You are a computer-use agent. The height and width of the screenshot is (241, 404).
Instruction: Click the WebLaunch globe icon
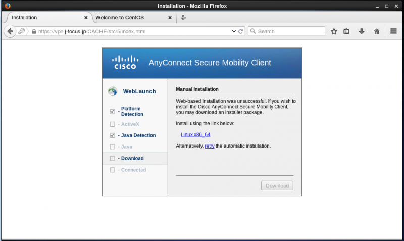[x=113, y=91]
